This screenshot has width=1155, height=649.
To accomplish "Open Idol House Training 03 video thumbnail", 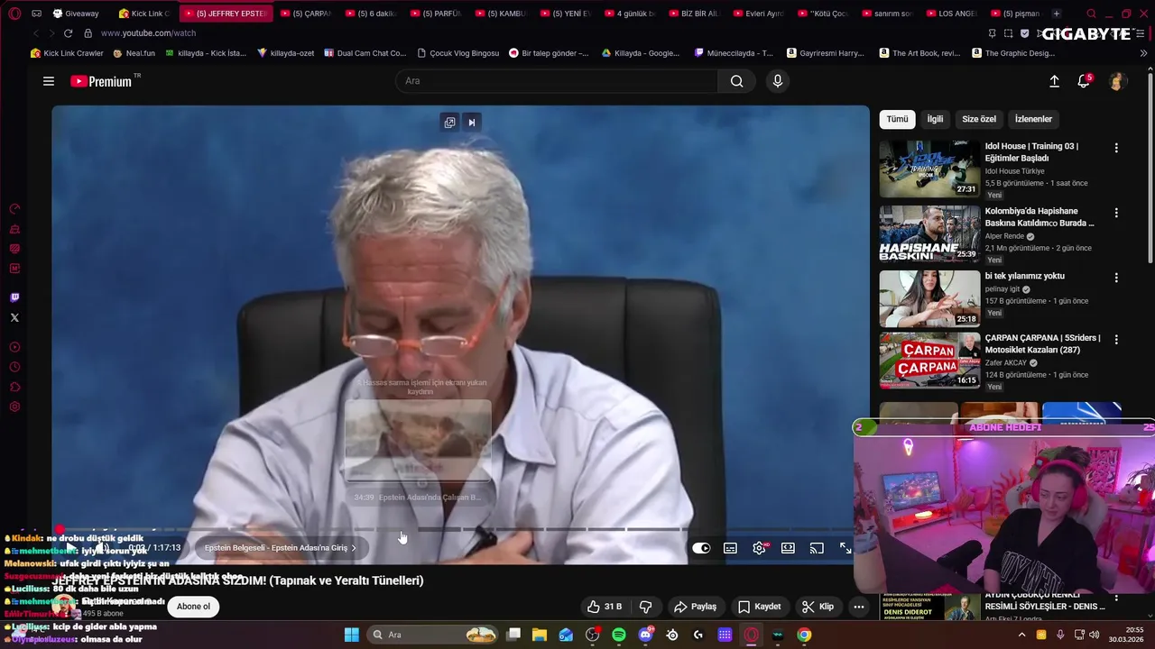I will 929,169.
